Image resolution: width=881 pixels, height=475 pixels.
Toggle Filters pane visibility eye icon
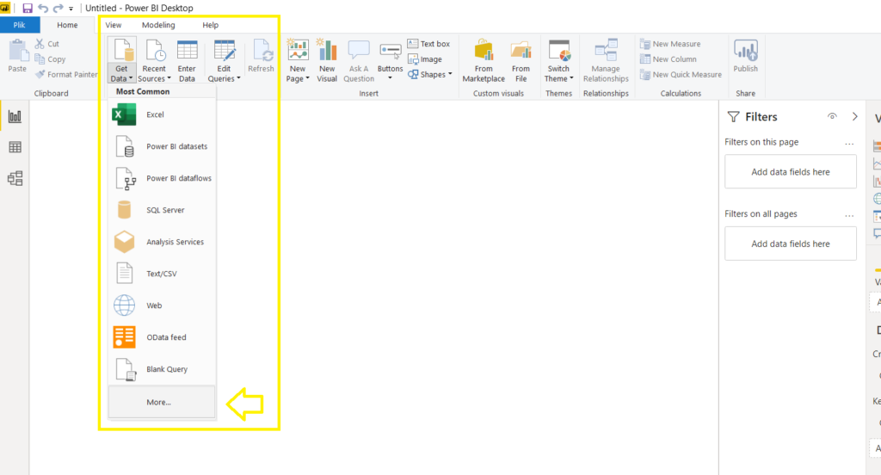pos(832,116)
